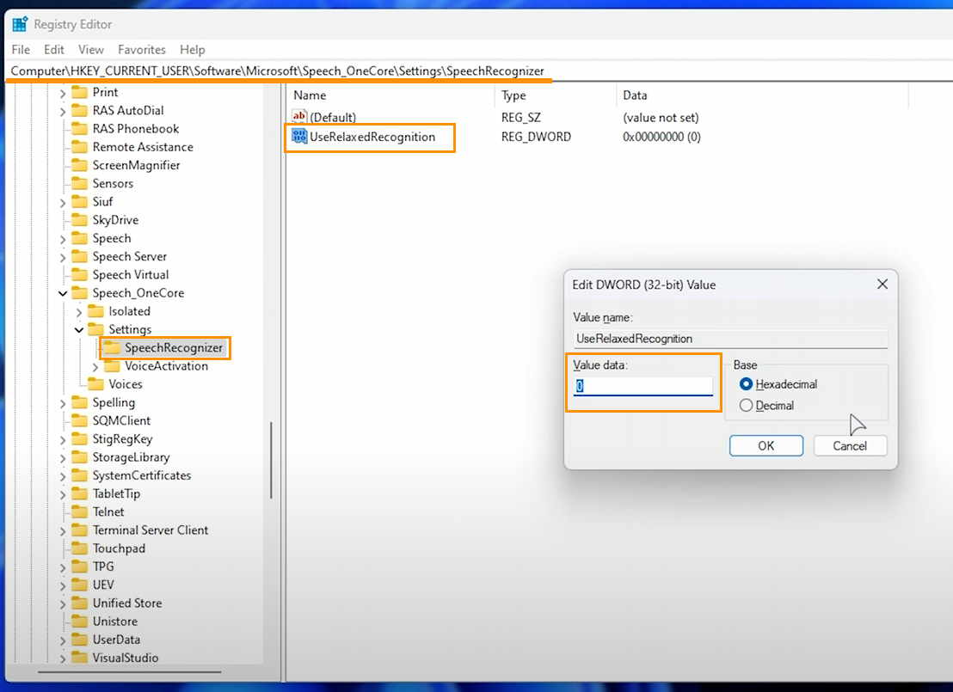Select the TPG tree key
The image size is (953, 692).
tap(102, 566)
